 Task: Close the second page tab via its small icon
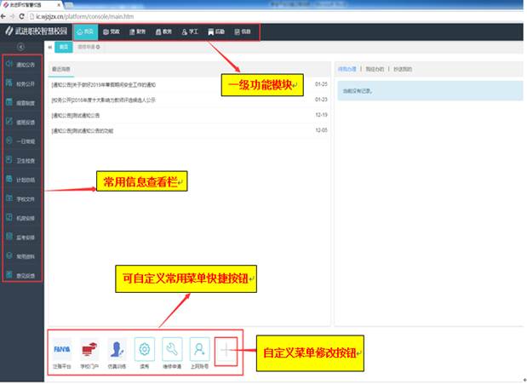click(98, 48)
